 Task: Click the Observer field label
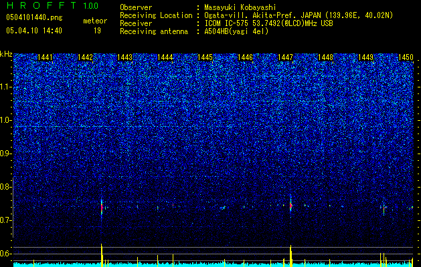click(136, 7)
